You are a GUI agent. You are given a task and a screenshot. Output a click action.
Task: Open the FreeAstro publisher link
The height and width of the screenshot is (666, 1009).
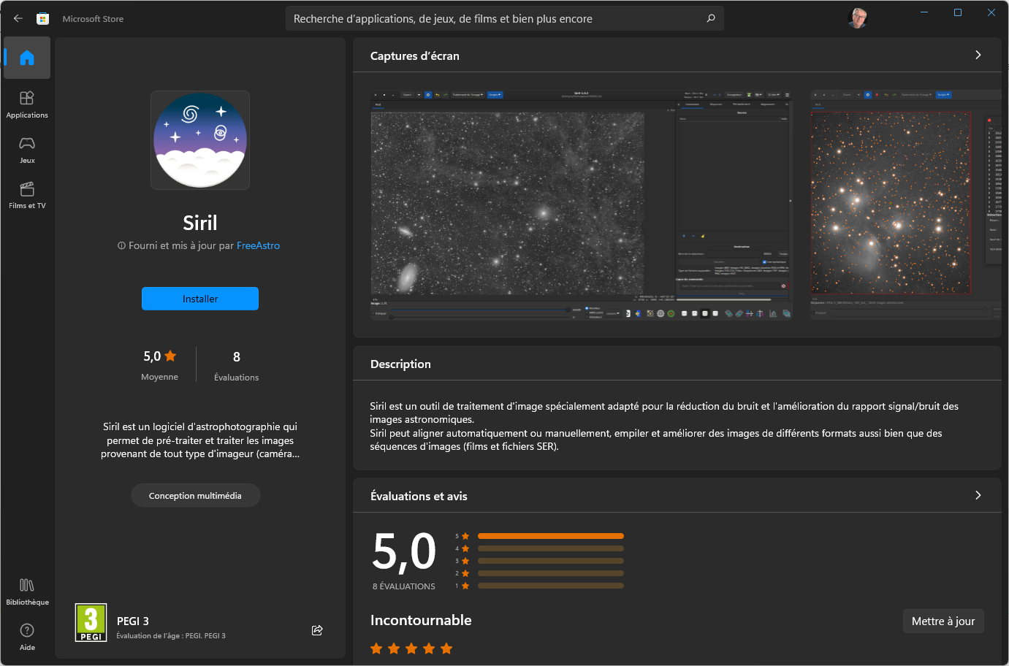coord(258,245)
